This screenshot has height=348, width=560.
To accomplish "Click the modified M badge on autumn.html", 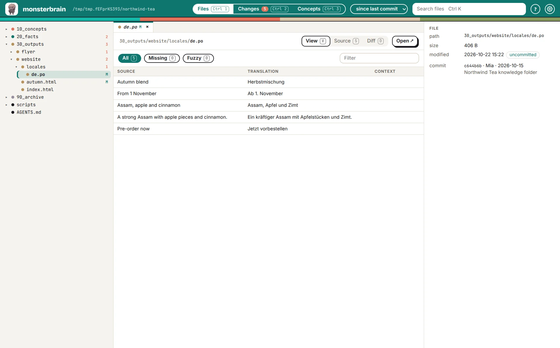I will [x=107, y=82].
